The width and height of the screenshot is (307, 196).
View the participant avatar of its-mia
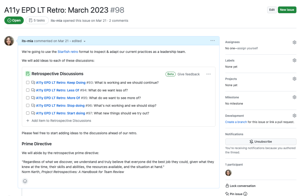click(x=228, y=173)
